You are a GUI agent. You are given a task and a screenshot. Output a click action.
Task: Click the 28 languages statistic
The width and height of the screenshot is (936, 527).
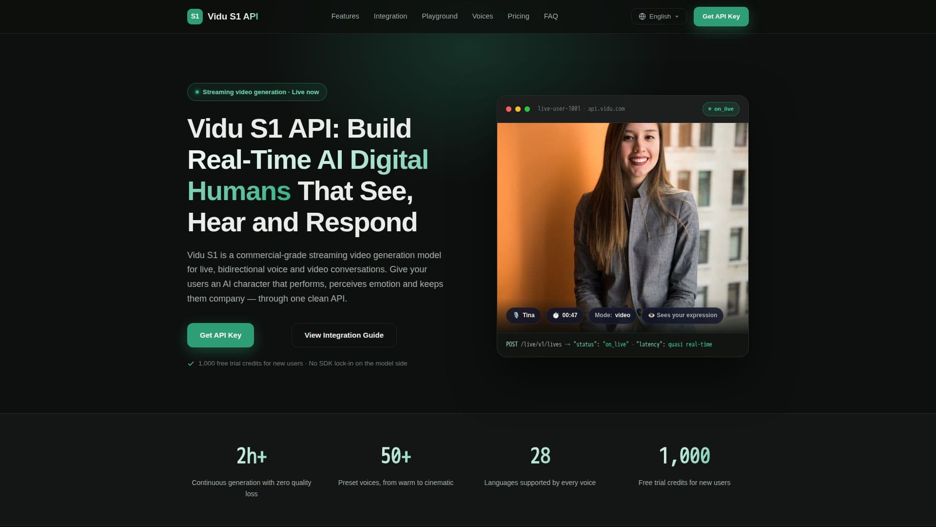540,456
